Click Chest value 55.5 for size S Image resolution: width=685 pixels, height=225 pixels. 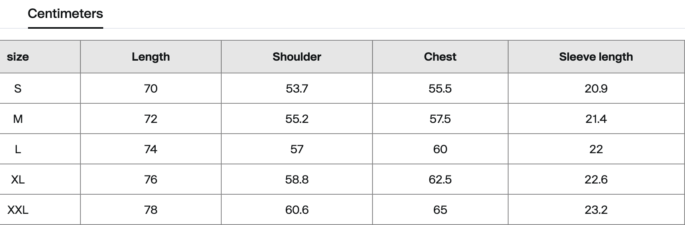pos(440,88)
